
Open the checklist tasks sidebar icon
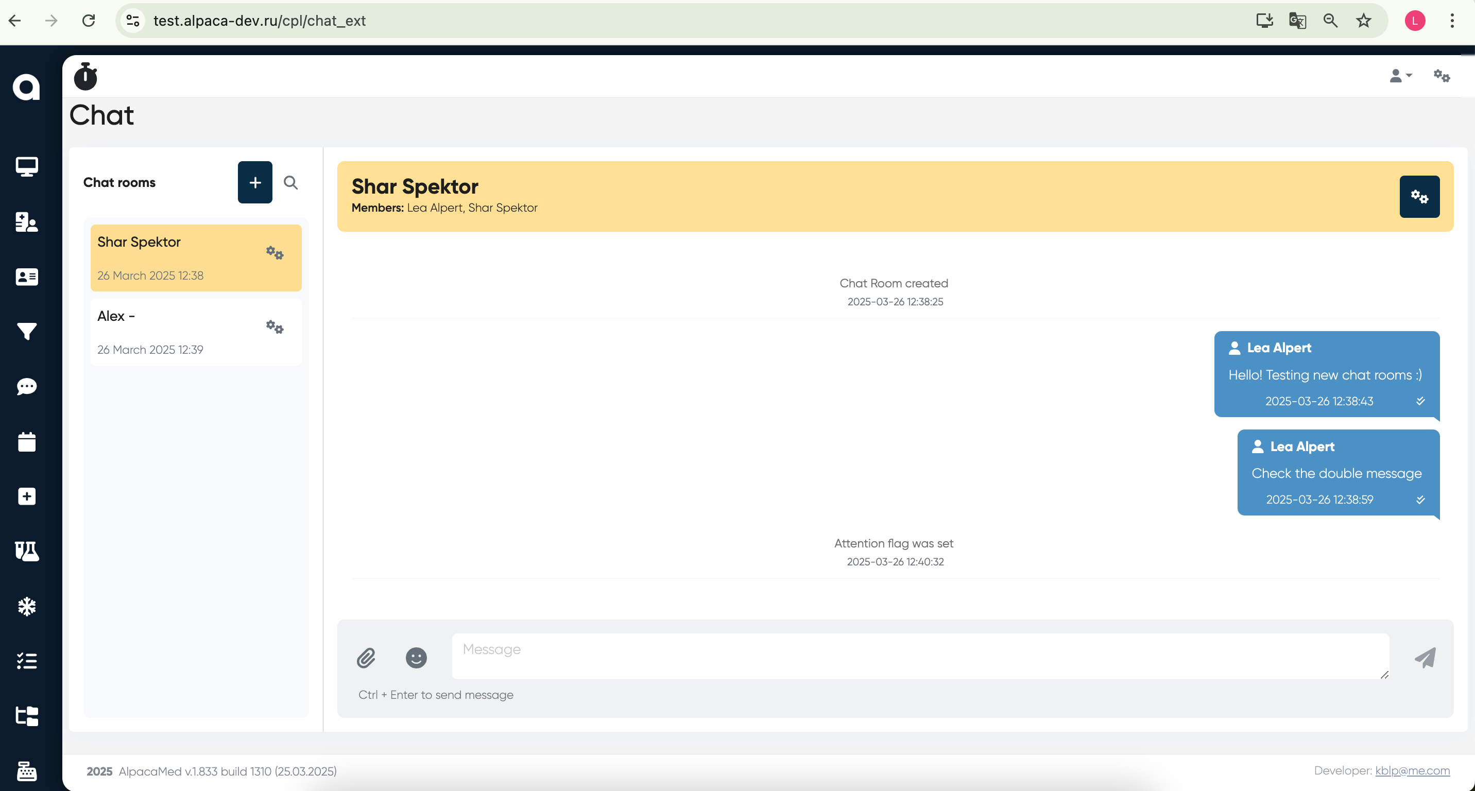[x=26, y=661]
